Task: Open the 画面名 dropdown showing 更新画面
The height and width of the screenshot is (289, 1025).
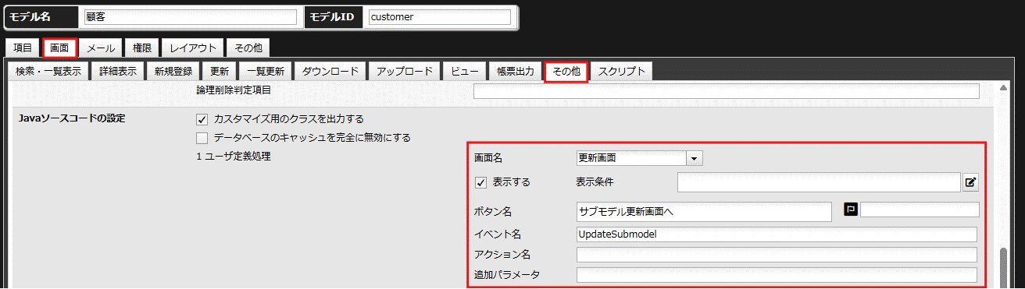Action: 640,158
